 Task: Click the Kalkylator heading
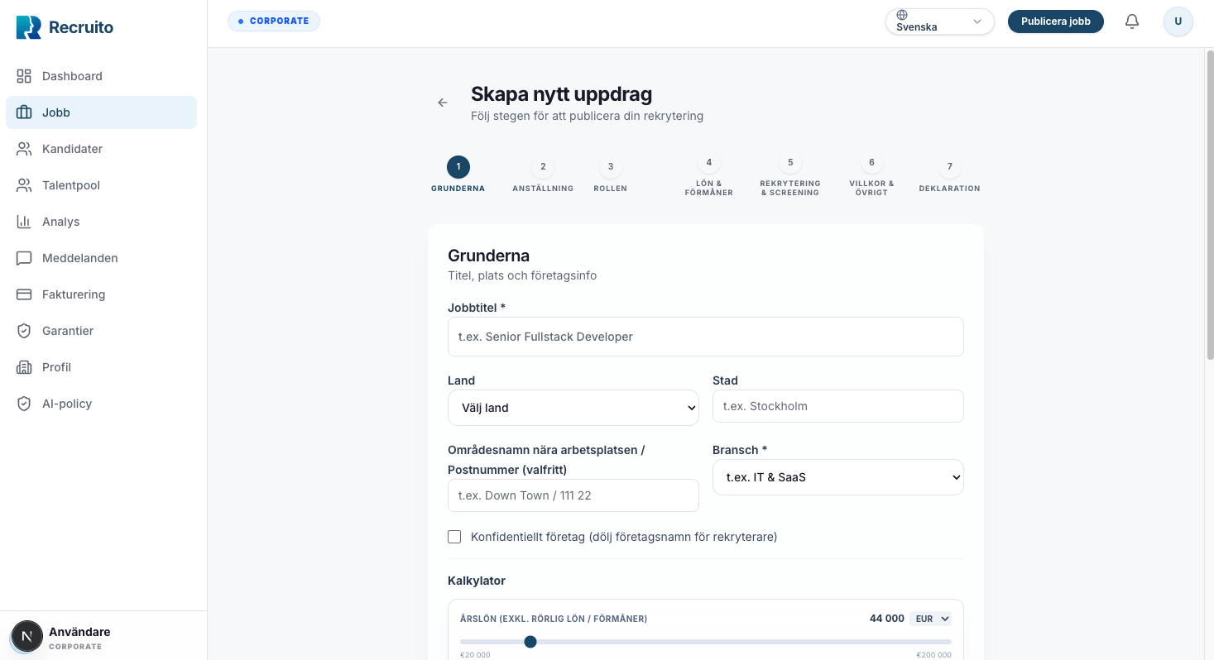click(477, 581)
